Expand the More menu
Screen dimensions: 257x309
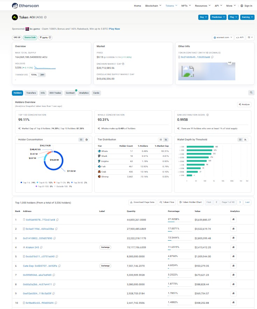231,6
